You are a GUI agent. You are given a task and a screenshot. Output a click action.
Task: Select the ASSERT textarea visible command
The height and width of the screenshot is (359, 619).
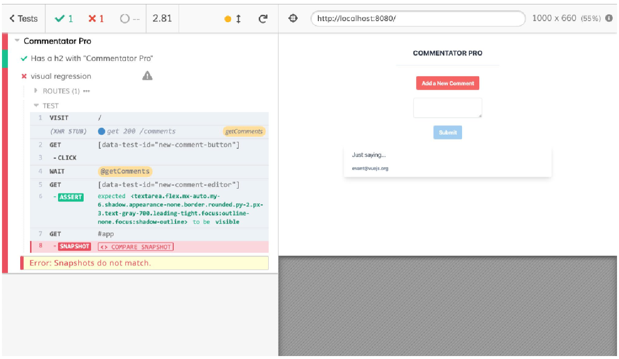pyautogui.click(x=149, y=209)
